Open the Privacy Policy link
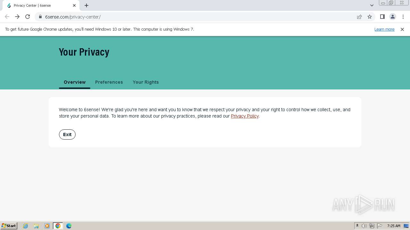410x230 pixels. point(245,116)
